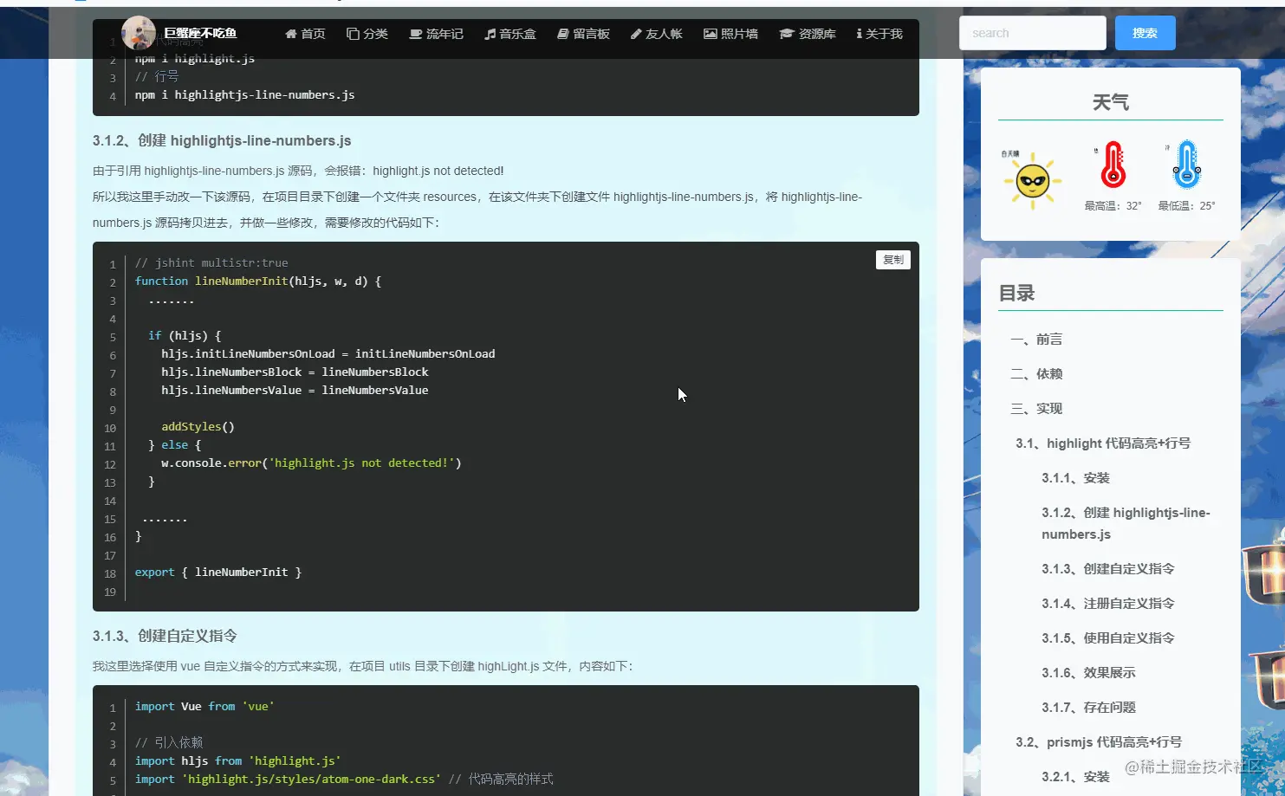Screen dimensions: 1285x796
Task: Open the blog author's avatar image
Action: pyautogui.click(x=139, y=33)
